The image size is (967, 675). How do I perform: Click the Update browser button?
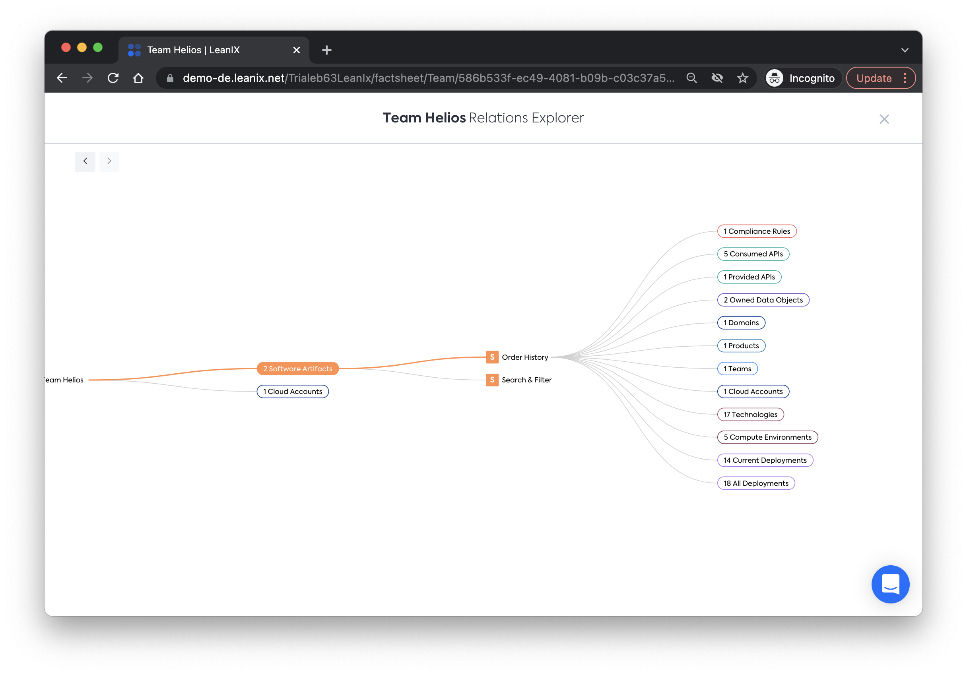[874, 78]
